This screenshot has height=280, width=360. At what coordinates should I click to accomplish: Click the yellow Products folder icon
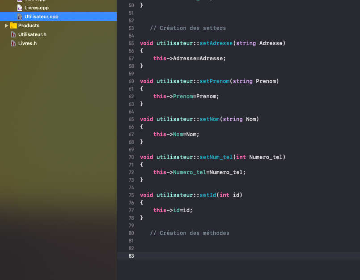13,25
